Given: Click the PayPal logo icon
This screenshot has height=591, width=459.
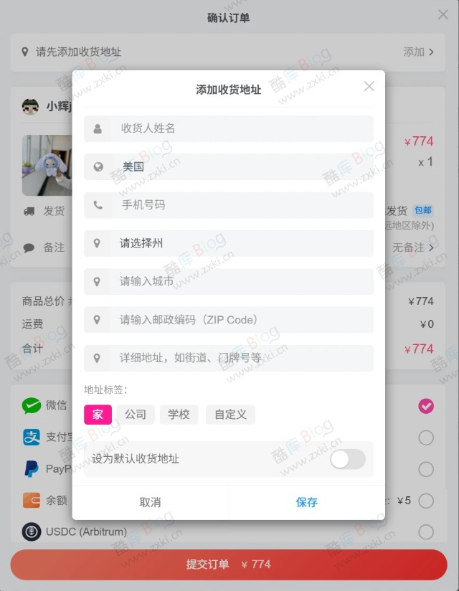Looking at the screenshot, I should [x=32, y=469].
